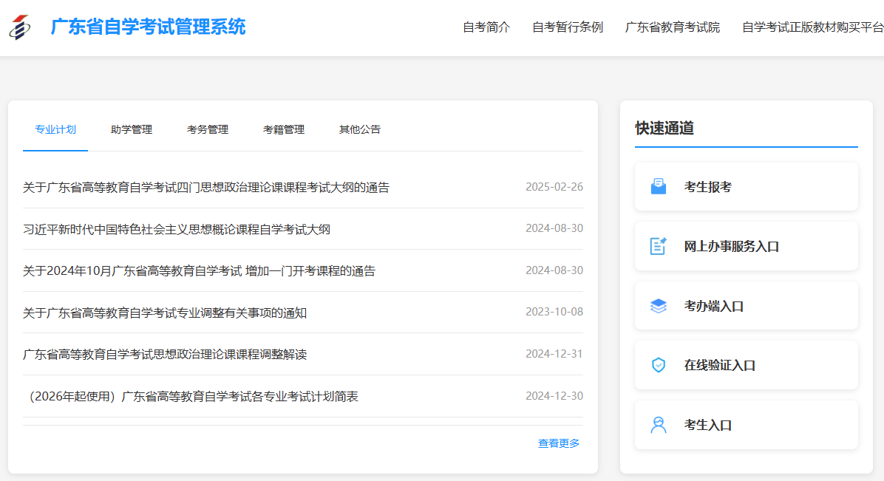Open the 思想政治理论课课程调整解读 notice

point(165,354)
